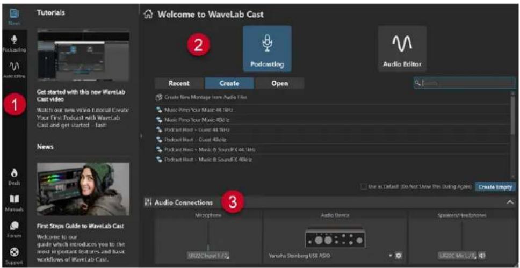Screen dimensions: 520x268
Task: Open the Yamaha Steinberg USB ASIO dropdown arrow
Action: (x=391, y=256)
